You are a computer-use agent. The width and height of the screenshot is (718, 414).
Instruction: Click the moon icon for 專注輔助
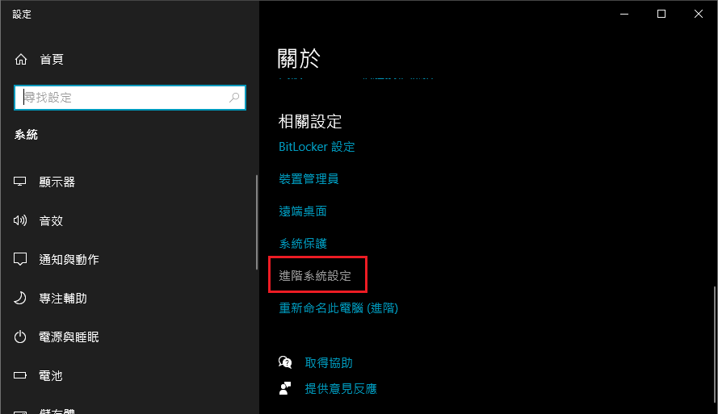tap(19, 299)
